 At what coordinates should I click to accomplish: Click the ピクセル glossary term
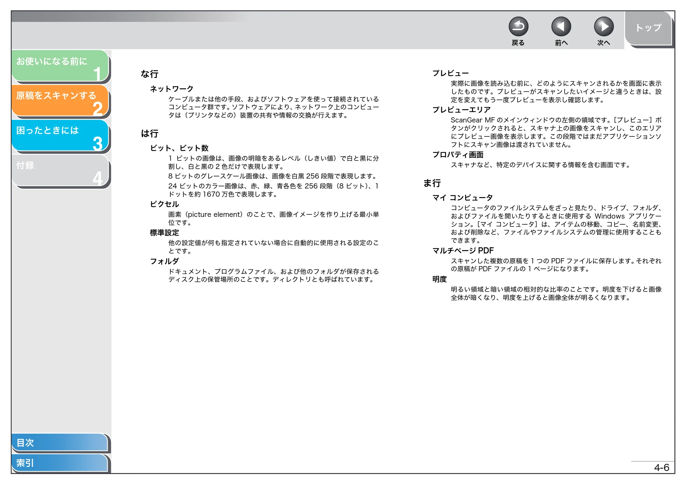tap(165, 204)
